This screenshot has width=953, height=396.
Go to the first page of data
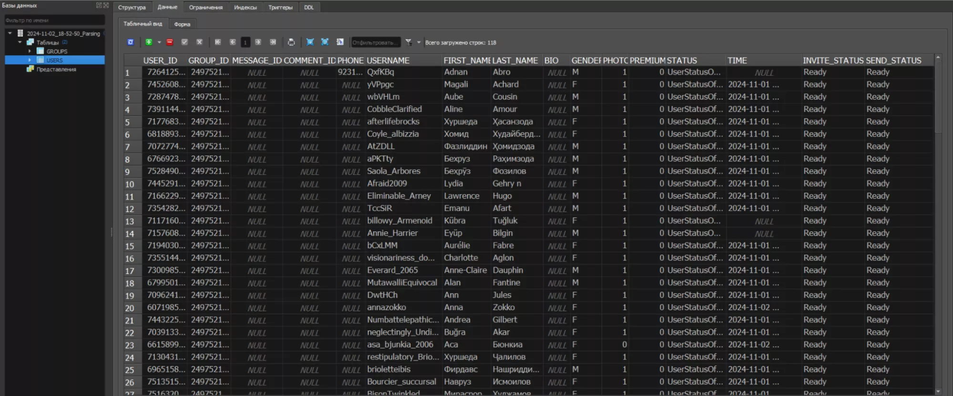click(218, 42)
